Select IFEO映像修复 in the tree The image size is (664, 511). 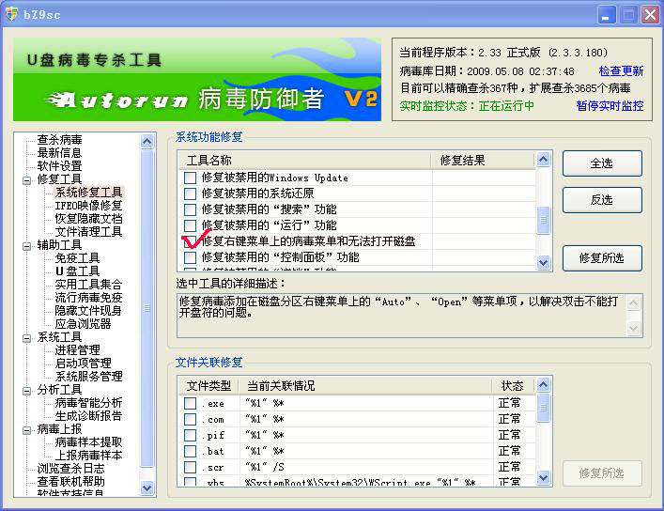tap(88, 206)
